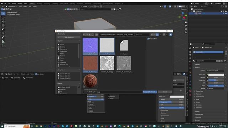This screenshot has height=128, width=228.
Task: Expand Subsurface panel in material properties
Action: click(x=199, y=91)
